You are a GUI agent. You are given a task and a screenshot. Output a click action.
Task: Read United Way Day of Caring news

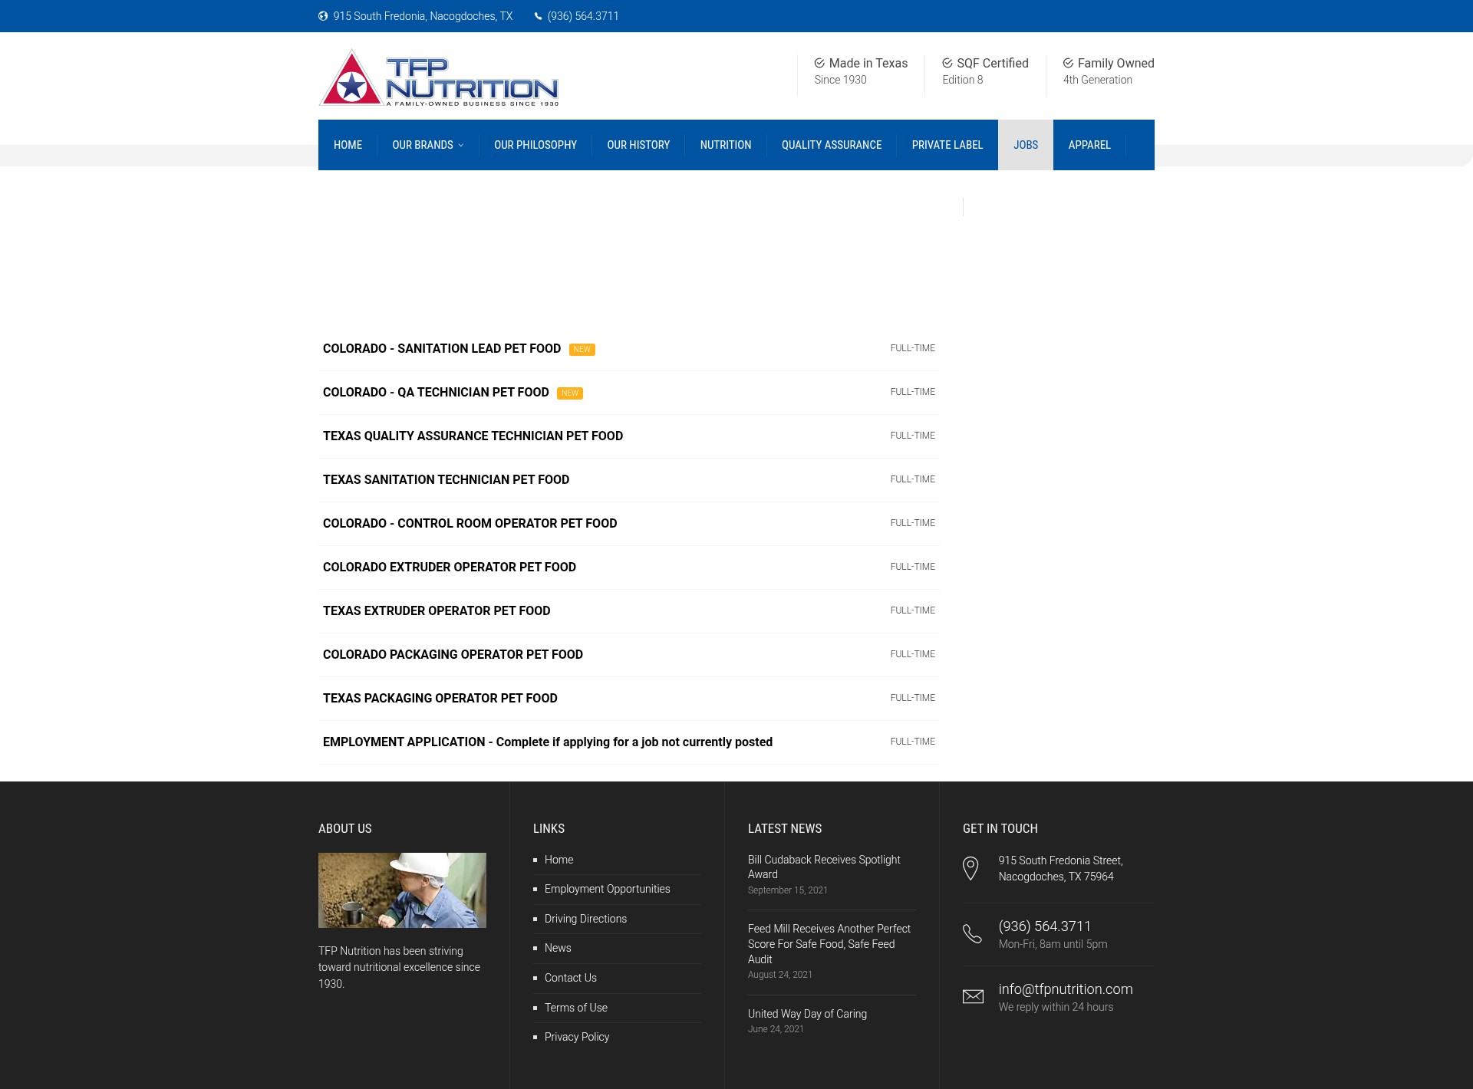pyautogui.click(x=807, y=1014)
